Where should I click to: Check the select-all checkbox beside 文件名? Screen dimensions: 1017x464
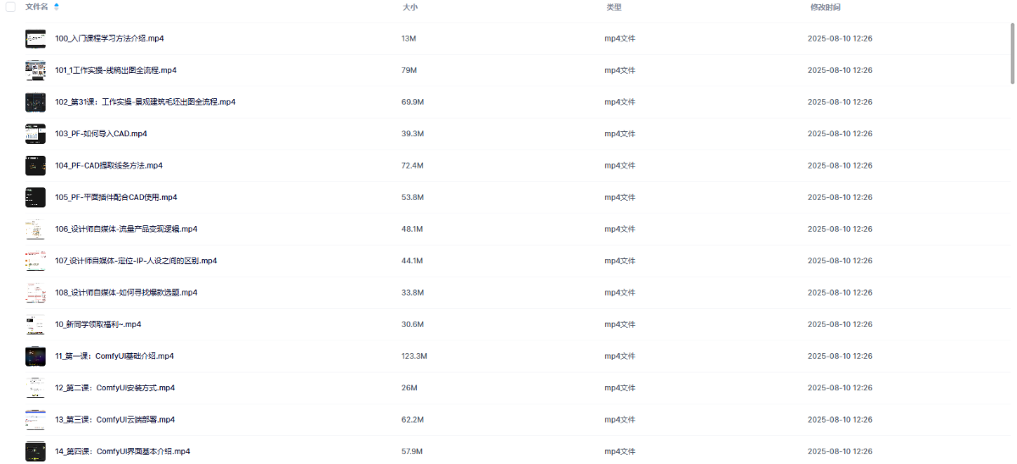10,7
